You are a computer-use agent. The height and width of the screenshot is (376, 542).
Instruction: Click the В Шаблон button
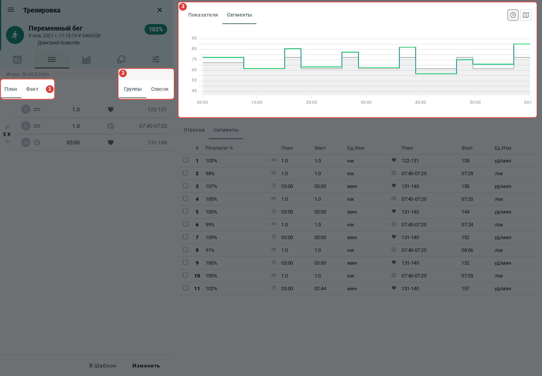coord(103,366)
